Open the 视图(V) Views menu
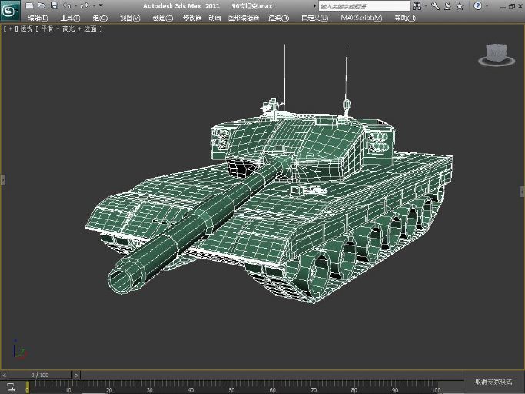The height and width of the screenshot is (394, 525). (130, 18)
